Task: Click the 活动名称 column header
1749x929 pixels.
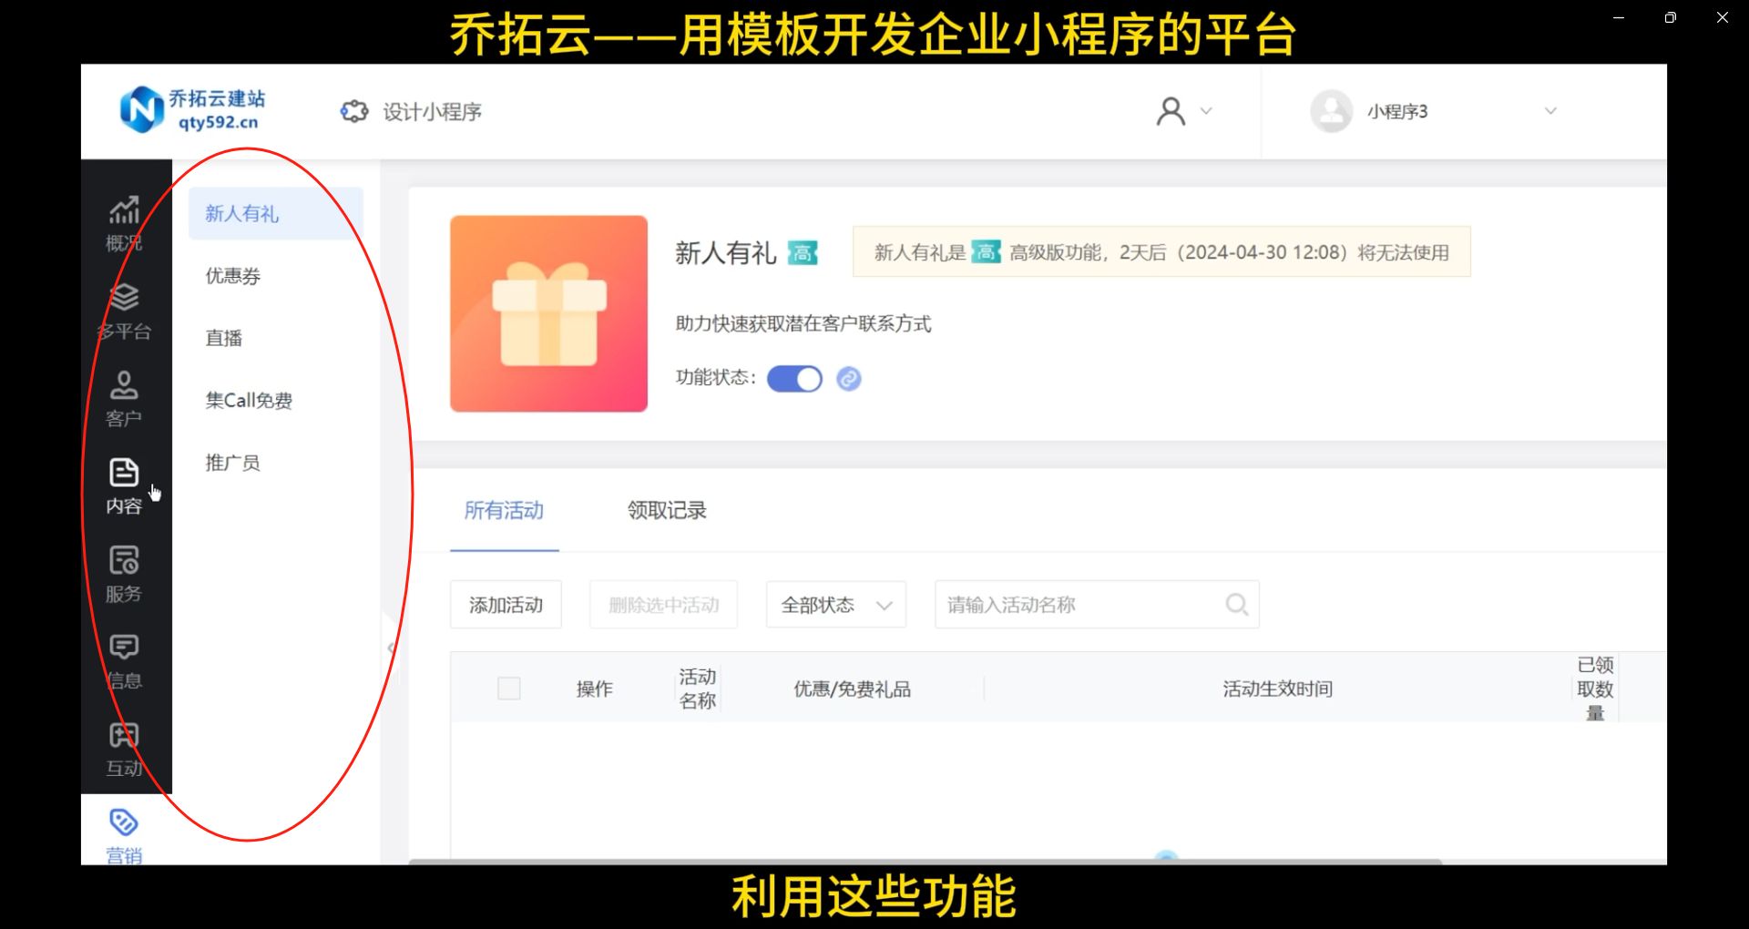Action: 698,689
